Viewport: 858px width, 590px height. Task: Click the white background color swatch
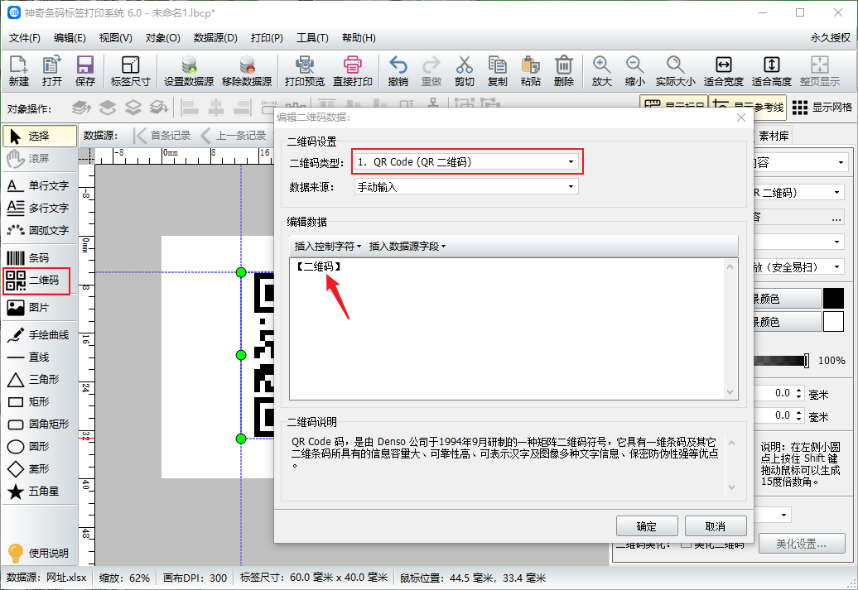[x=833, y=322]
